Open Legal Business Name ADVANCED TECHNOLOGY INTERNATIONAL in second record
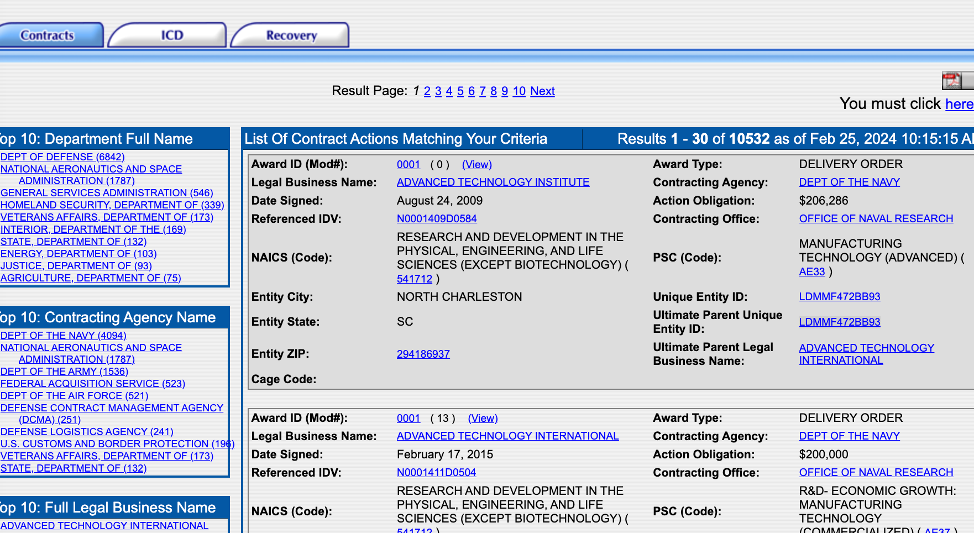The image size is (974, 533). pos(508,436)
